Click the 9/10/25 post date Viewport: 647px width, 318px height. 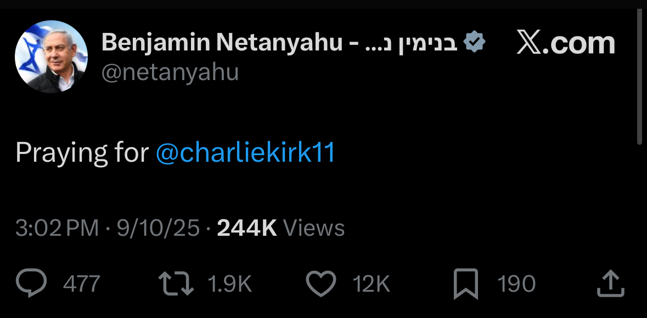point(158,228)
